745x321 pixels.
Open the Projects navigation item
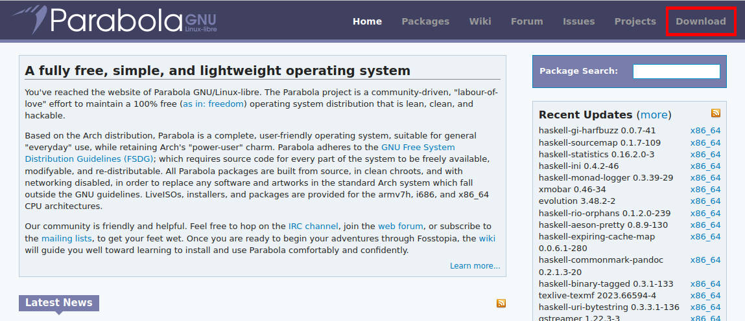coord(635,21)
